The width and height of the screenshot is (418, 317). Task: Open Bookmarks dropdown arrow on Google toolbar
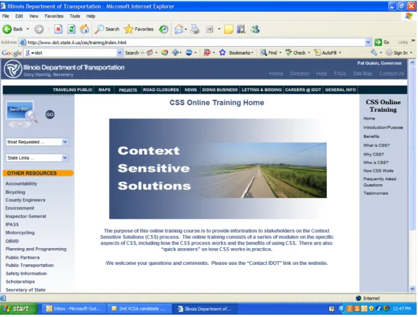pyautogui.click(x=252, y=53)
